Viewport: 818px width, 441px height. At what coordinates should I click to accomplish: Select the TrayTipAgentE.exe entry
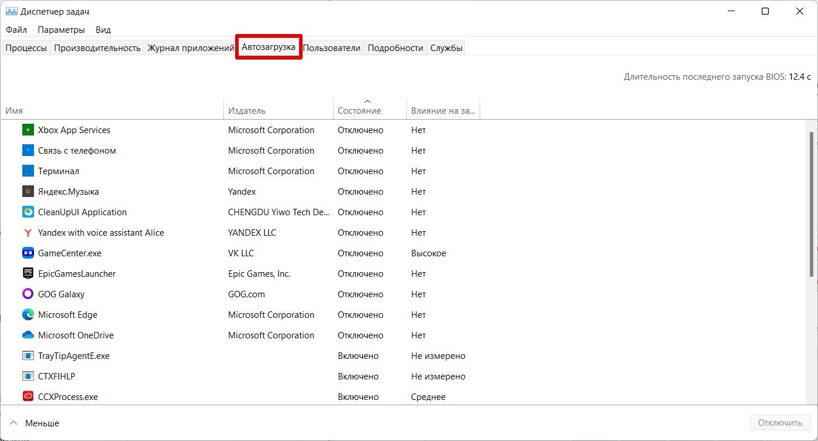tap(74, 356)
